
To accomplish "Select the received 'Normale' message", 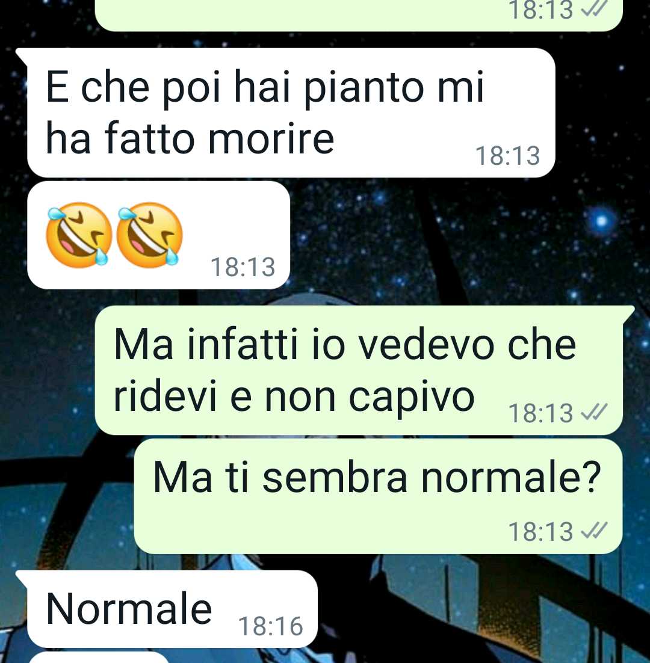I will pos(172,609).
